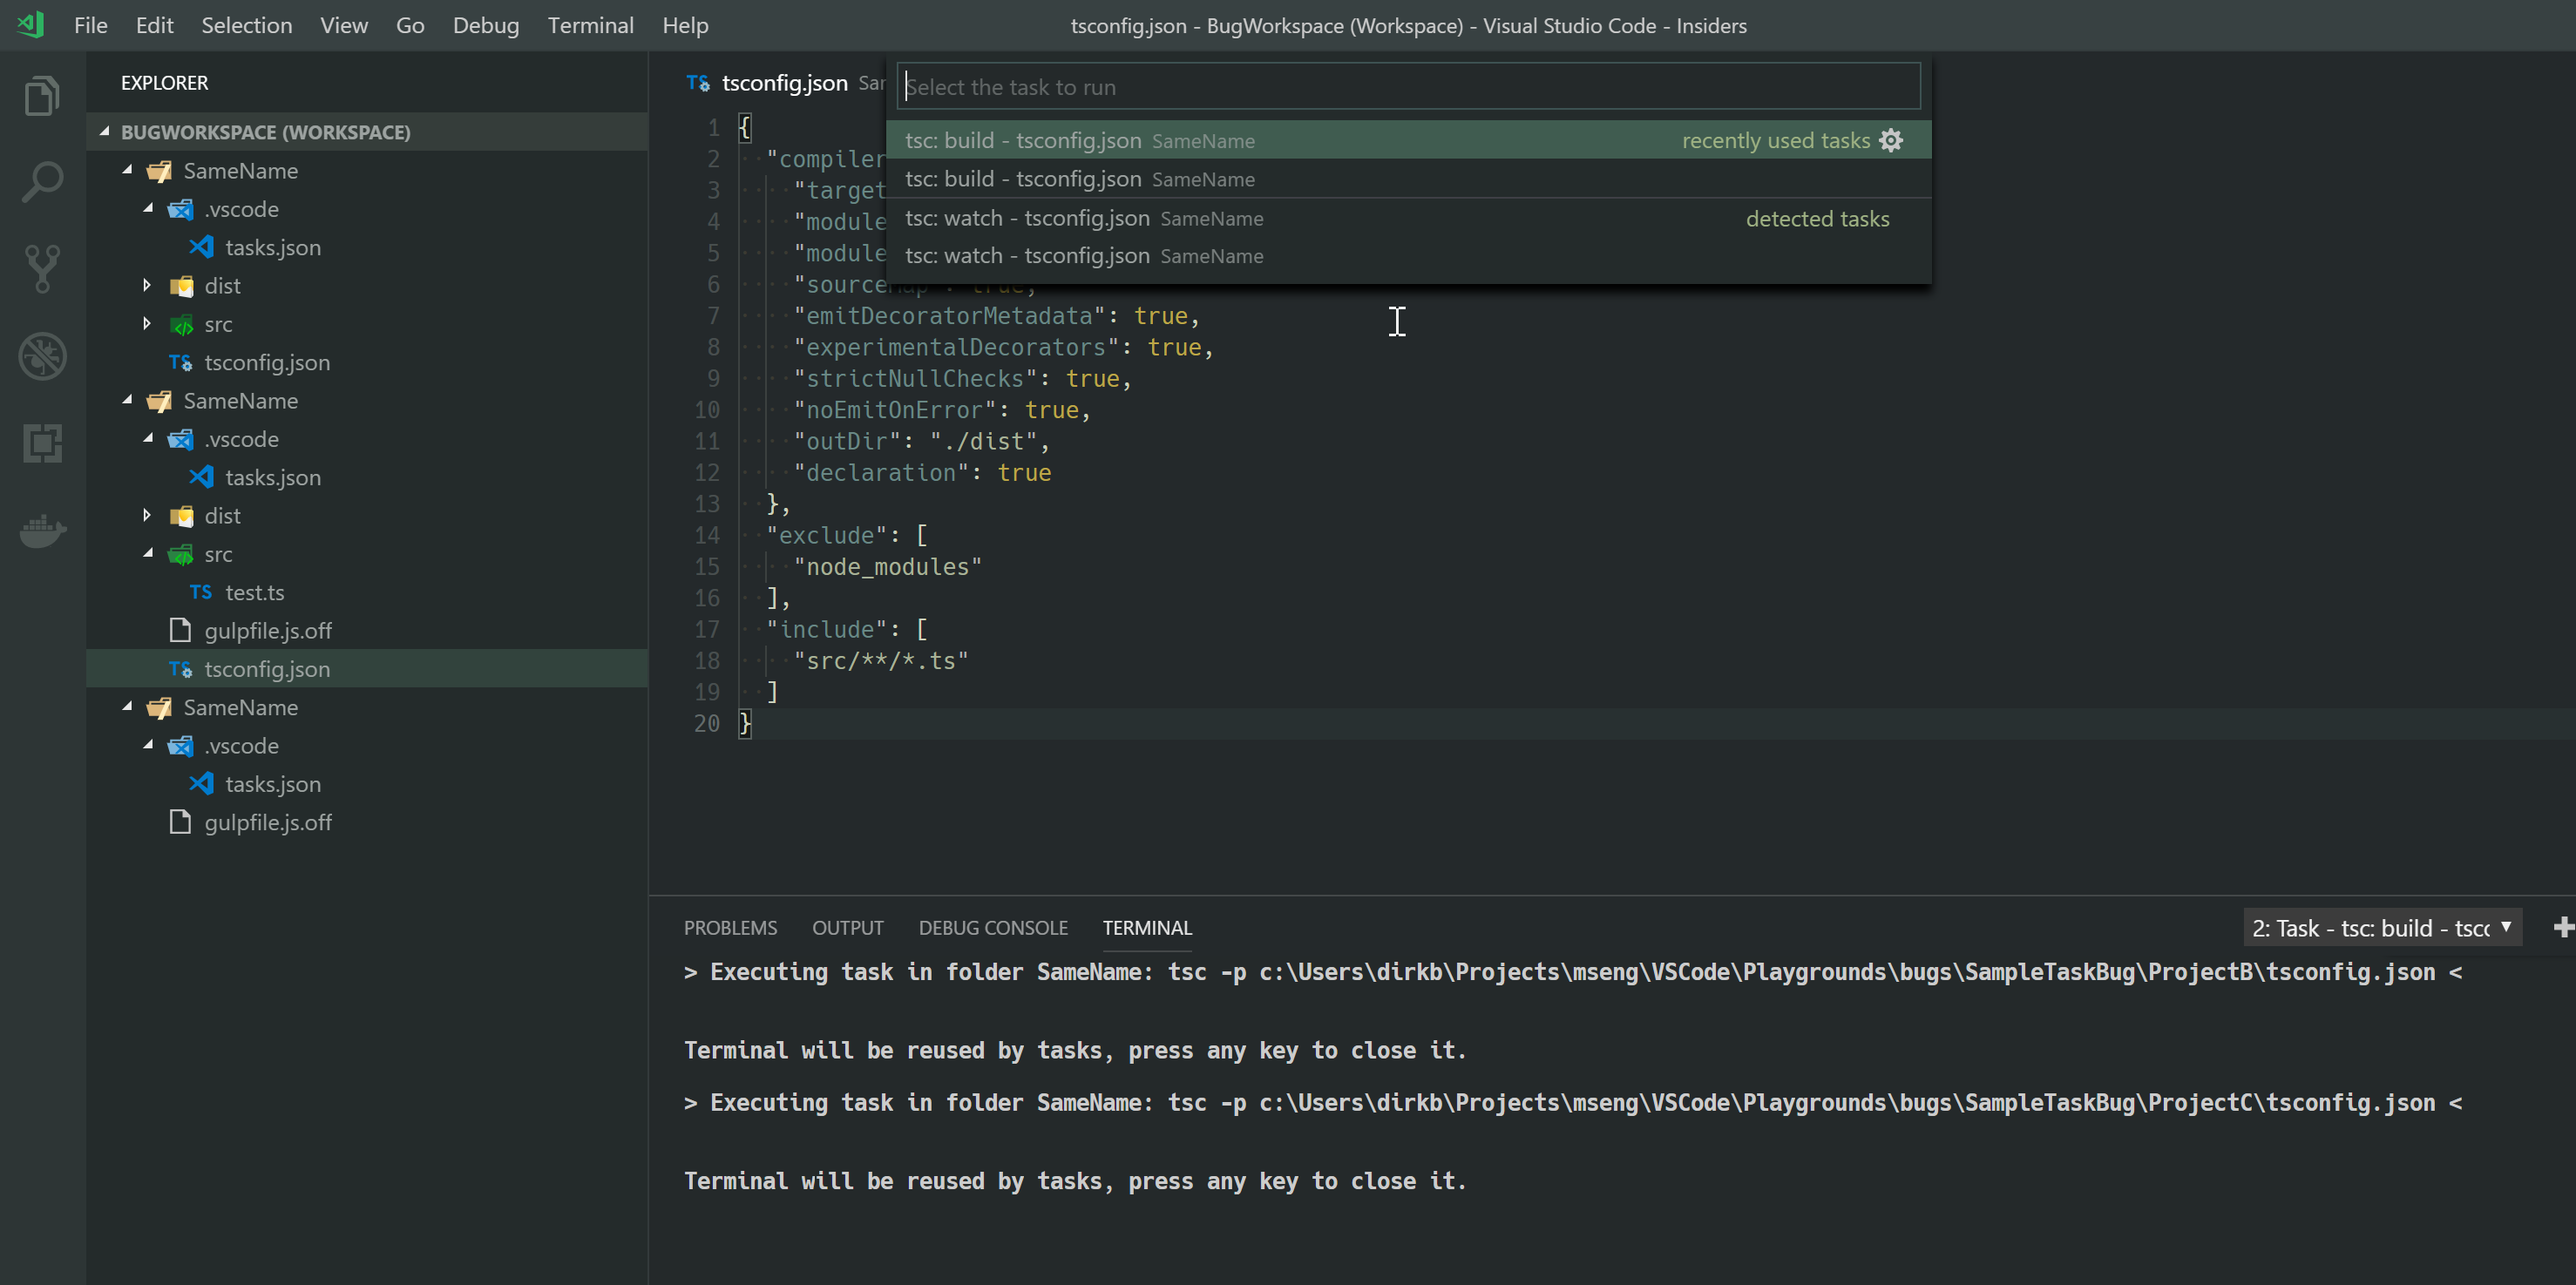
Task: Select the Source Control icon
Action: [42, 268]
